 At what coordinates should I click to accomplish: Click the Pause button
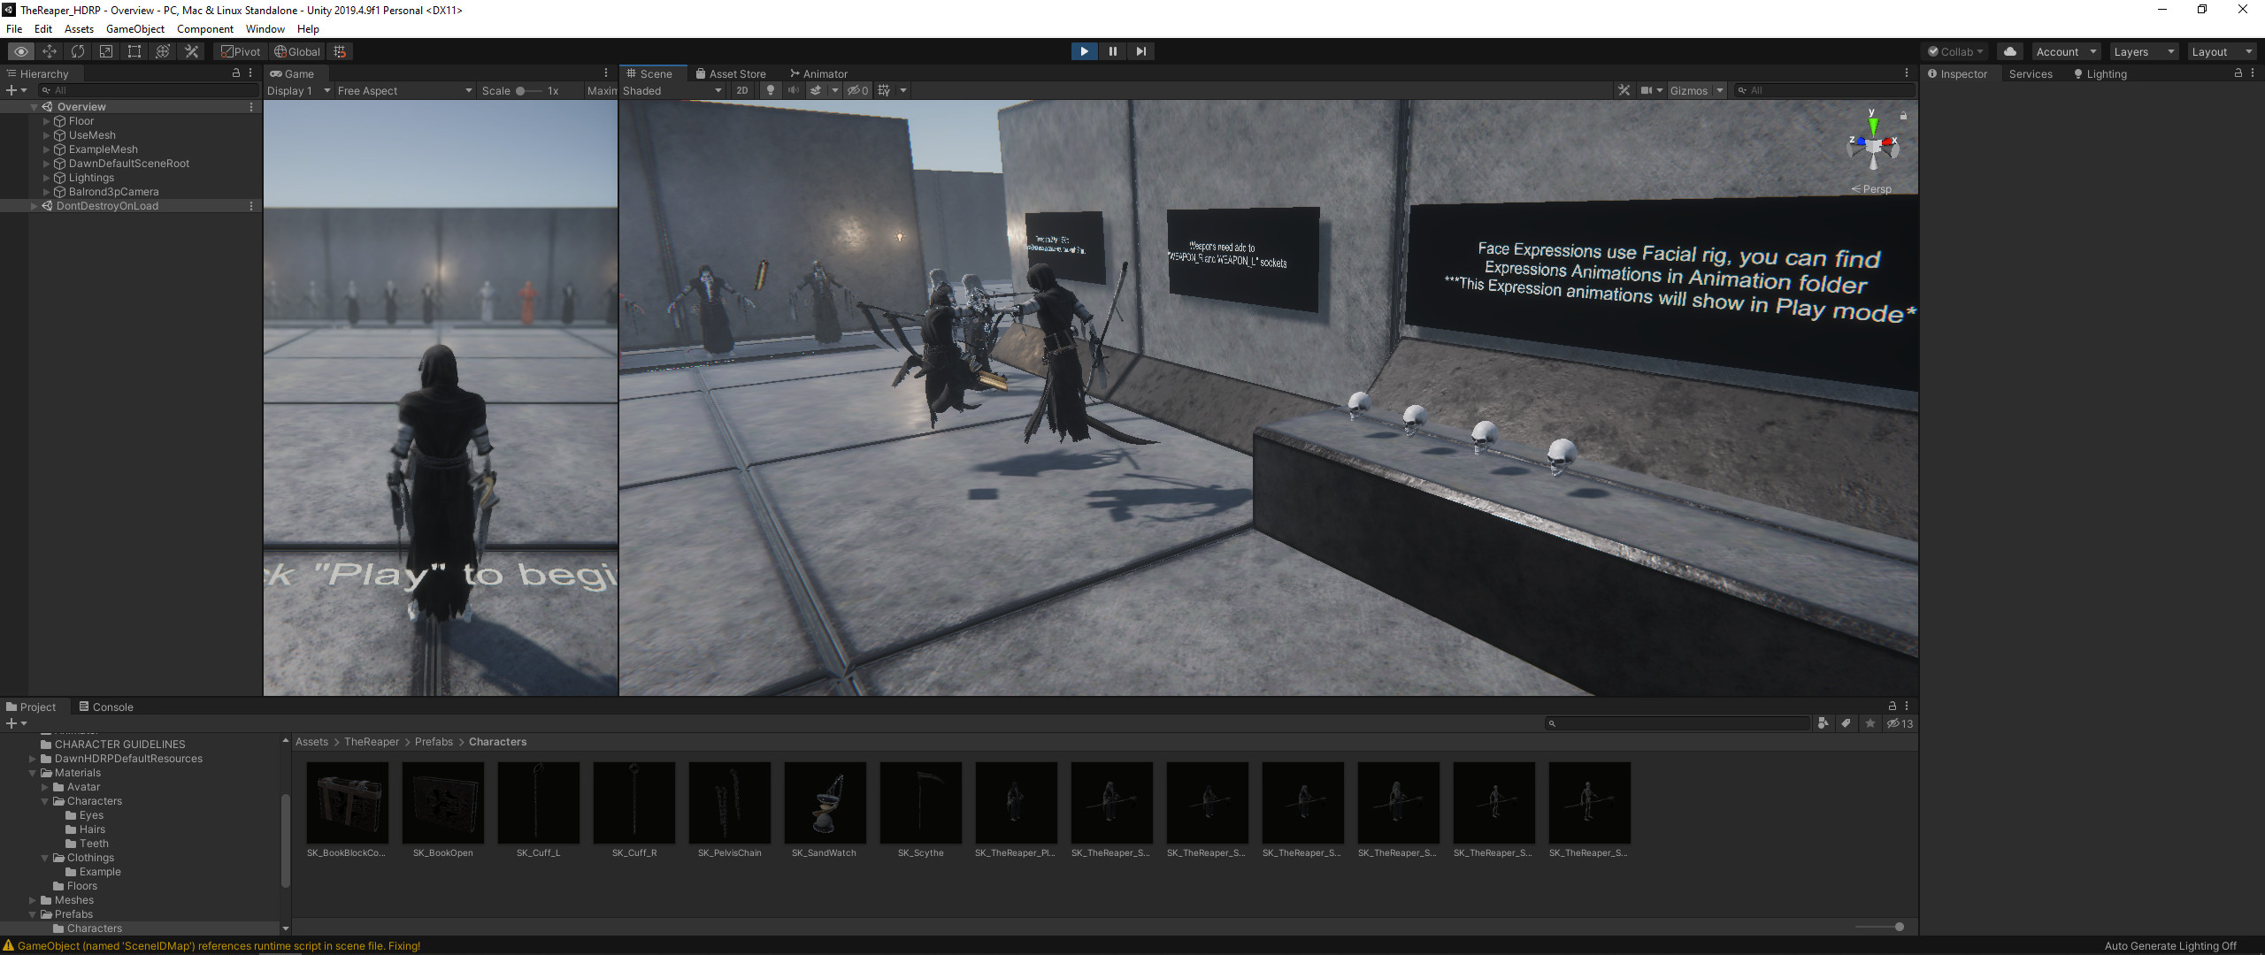click(1112, 51)
